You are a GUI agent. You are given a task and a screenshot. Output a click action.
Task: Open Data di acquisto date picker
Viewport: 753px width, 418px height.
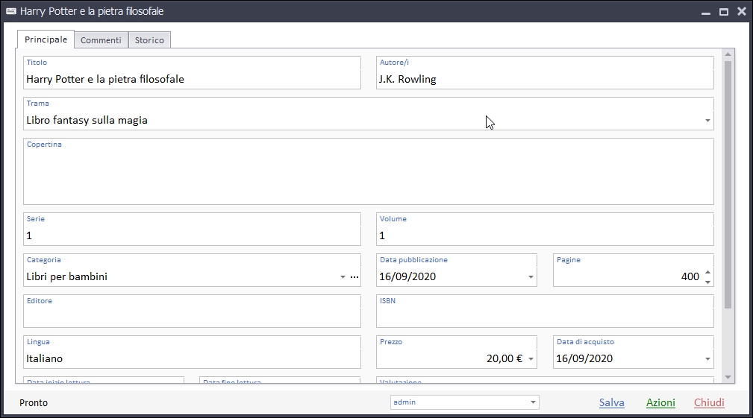[707, 359]
